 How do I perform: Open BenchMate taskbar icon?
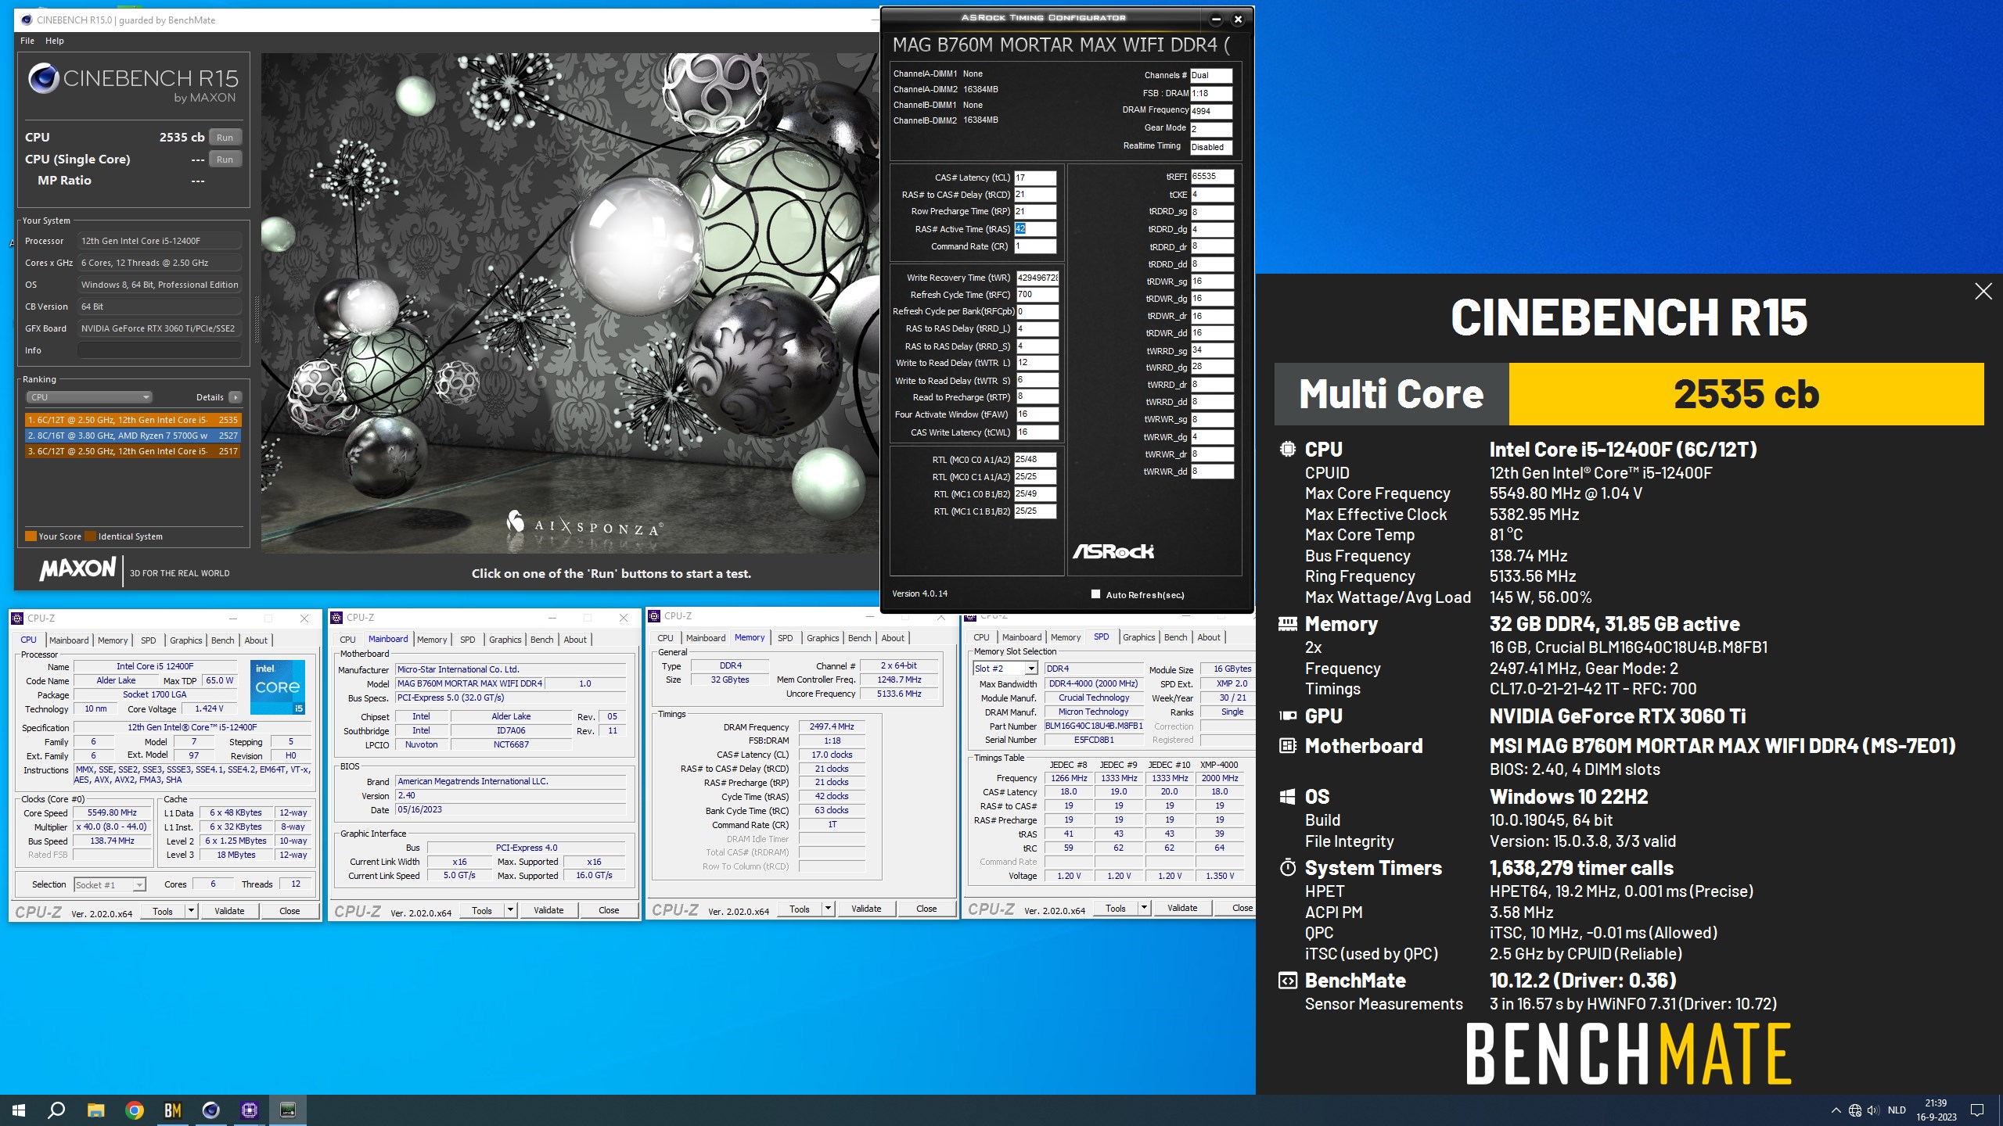(173, 1110)
